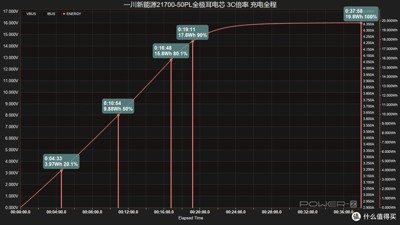400x225 pixels.
Task: Click the 3.000A tick on current axis
Action: (x=369, y=195)
